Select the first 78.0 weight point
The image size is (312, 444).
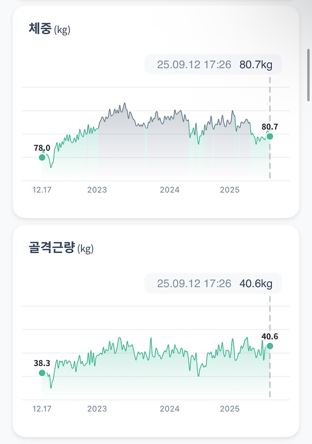tap(42, 157)
